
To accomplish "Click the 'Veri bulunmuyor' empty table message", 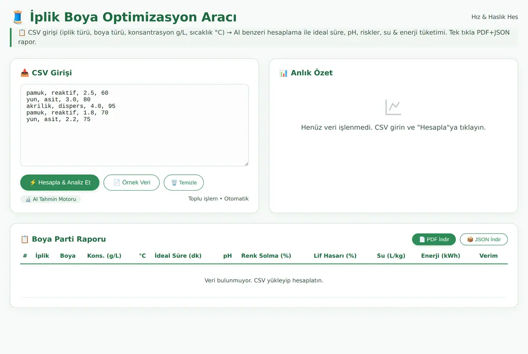I will coord(264,280).
